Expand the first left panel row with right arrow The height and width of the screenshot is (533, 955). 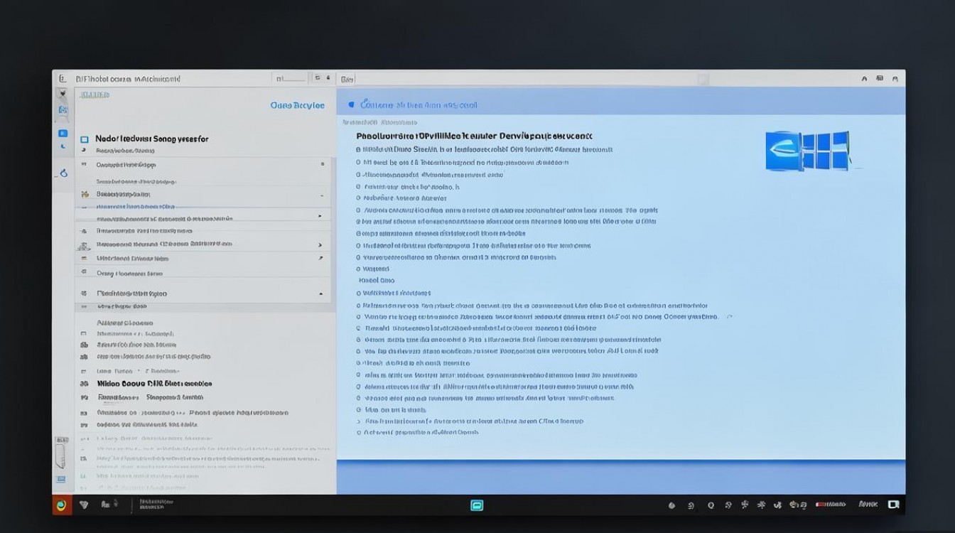320,216
